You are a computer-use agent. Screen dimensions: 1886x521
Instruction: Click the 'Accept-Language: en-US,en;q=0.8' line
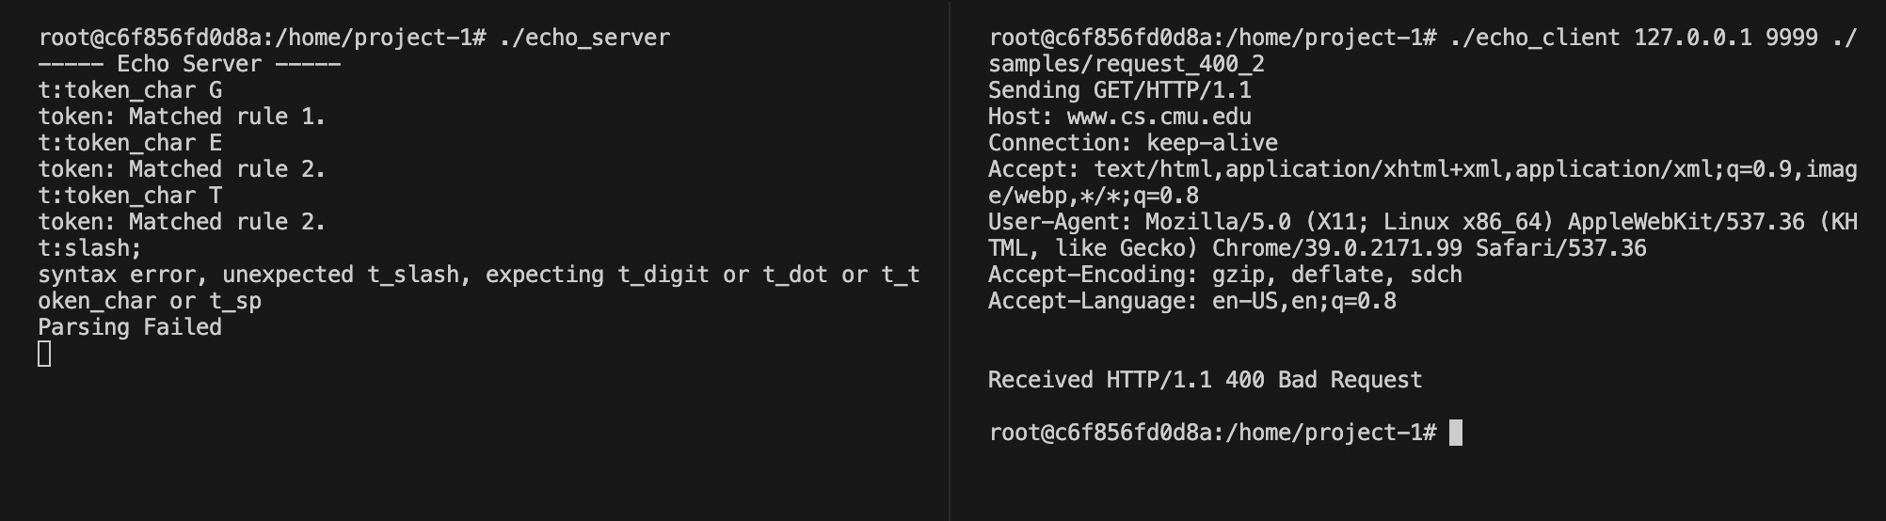point(1192,301)
